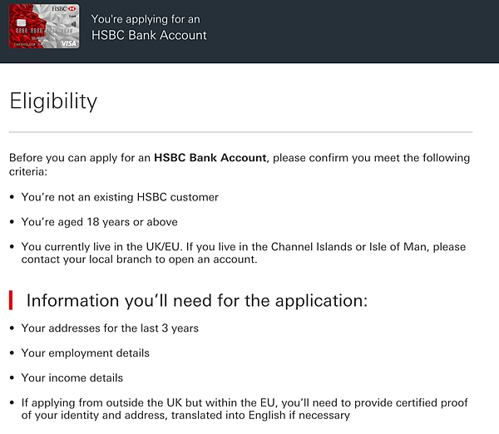The image size is (499, 434).
Task: Click 'You're not an existing HSBC customer'
Action: point(120,197)
